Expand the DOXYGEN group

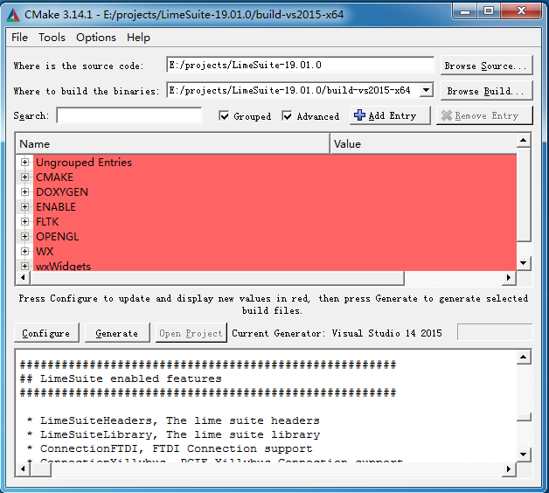coord(24,192)
